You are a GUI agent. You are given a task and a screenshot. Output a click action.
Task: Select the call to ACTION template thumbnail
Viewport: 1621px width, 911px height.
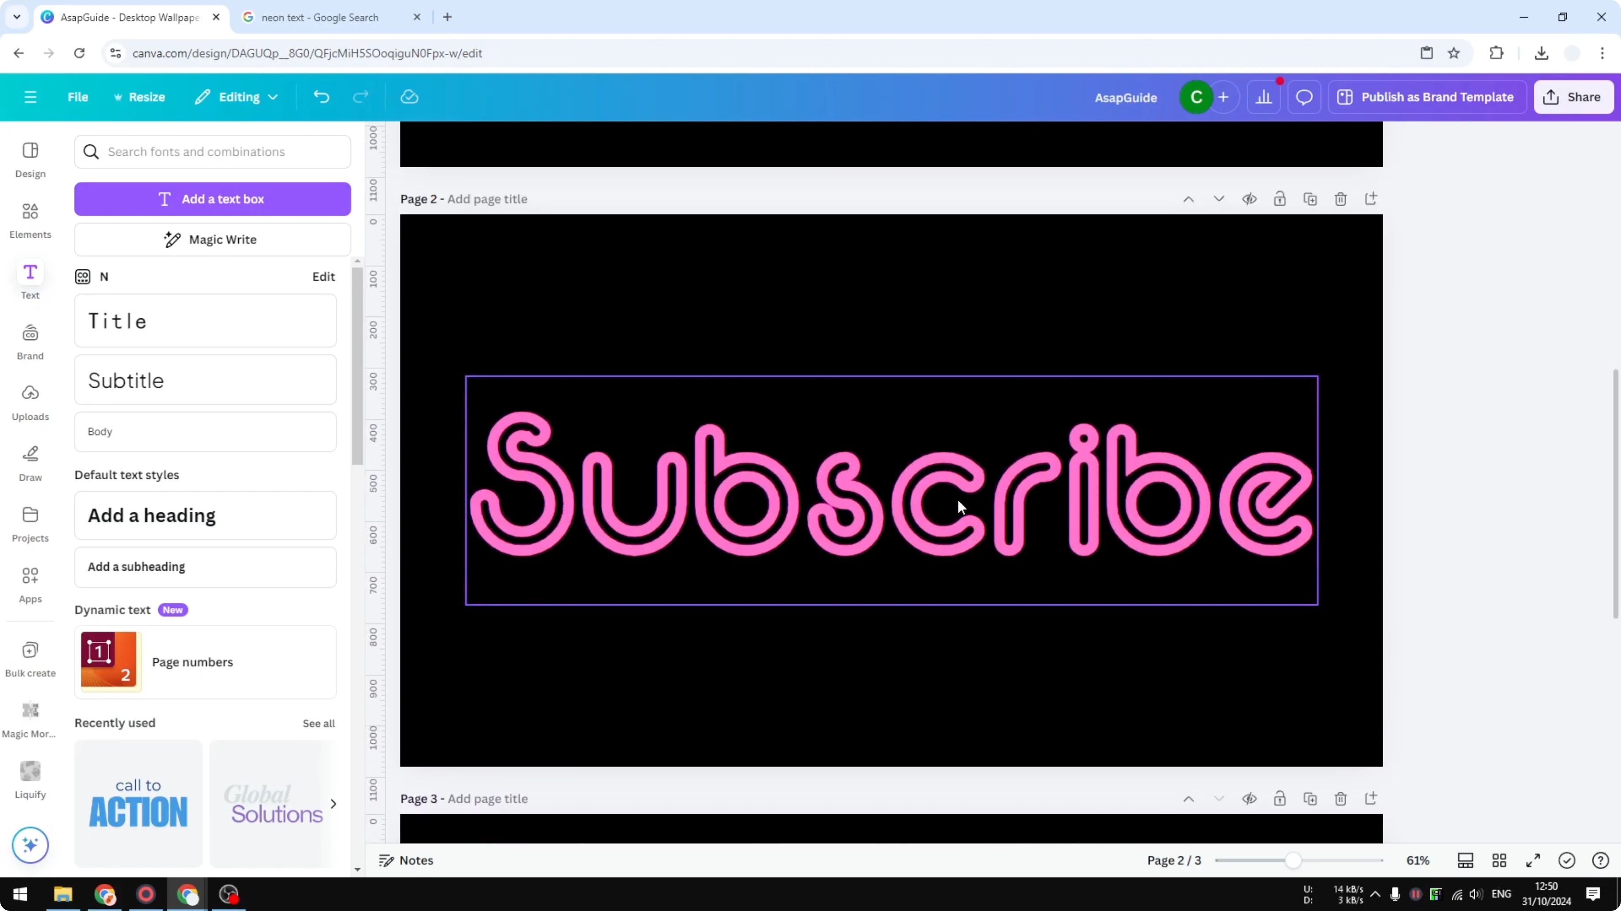(138, 804)
